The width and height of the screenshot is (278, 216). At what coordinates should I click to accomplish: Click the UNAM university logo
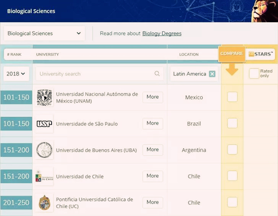pos(44,98)
